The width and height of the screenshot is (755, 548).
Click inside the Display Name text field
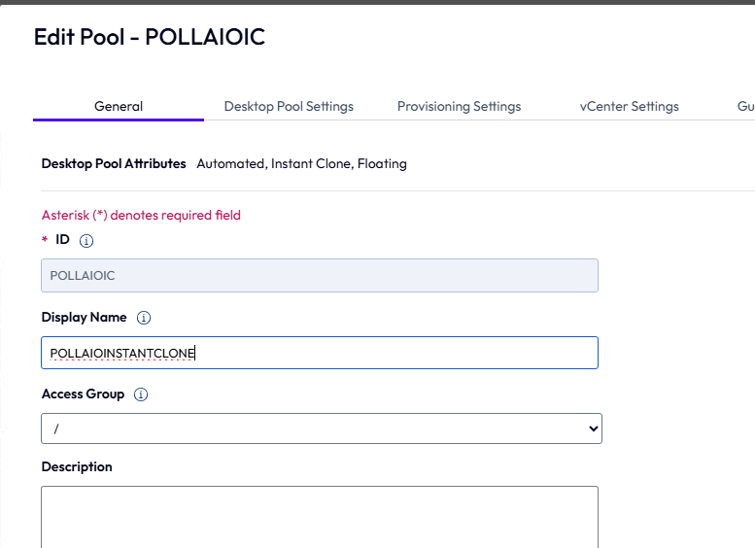[x=320, y=353]
